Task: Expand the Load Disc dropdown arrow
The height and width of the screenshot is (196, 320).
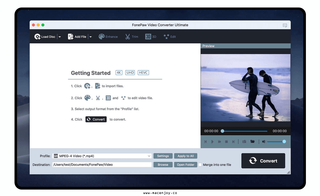Action: pos(59,37)
